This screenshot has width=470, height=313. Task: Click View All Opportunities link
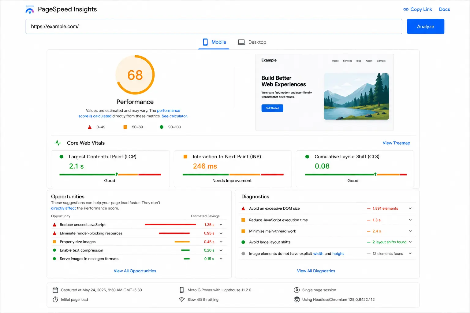(x=135, y=271)
